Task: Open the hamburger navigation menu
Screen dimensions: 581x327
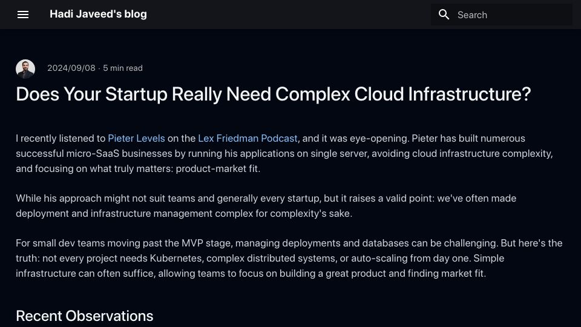Action: pos(23,15)
